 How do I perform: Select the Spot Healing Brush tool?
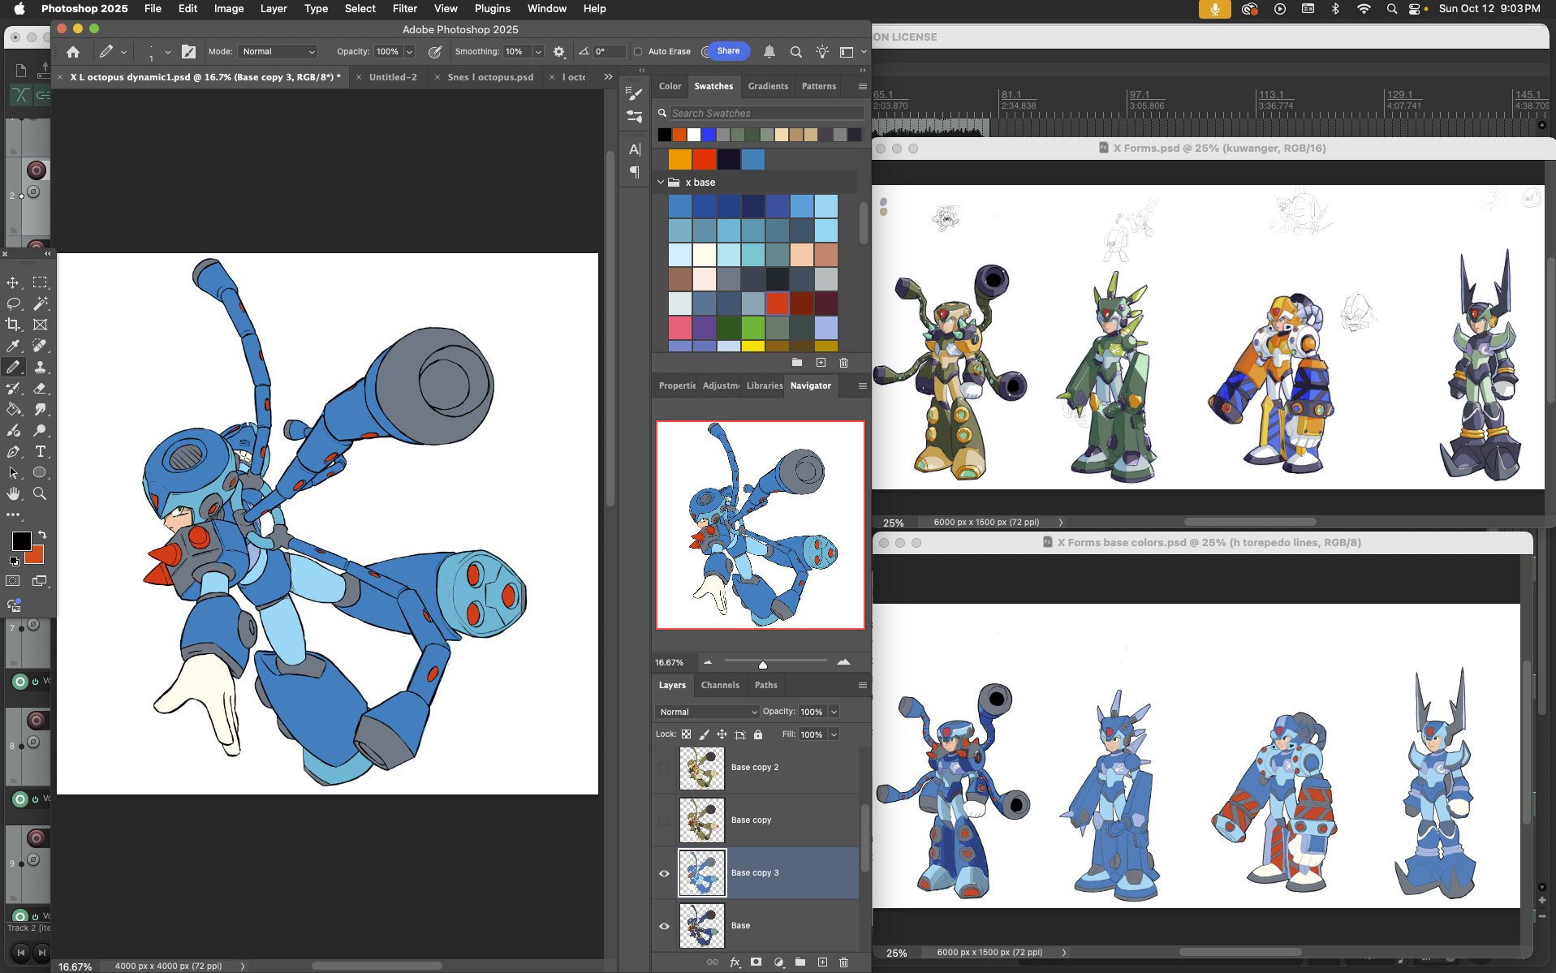click(40, 346)
